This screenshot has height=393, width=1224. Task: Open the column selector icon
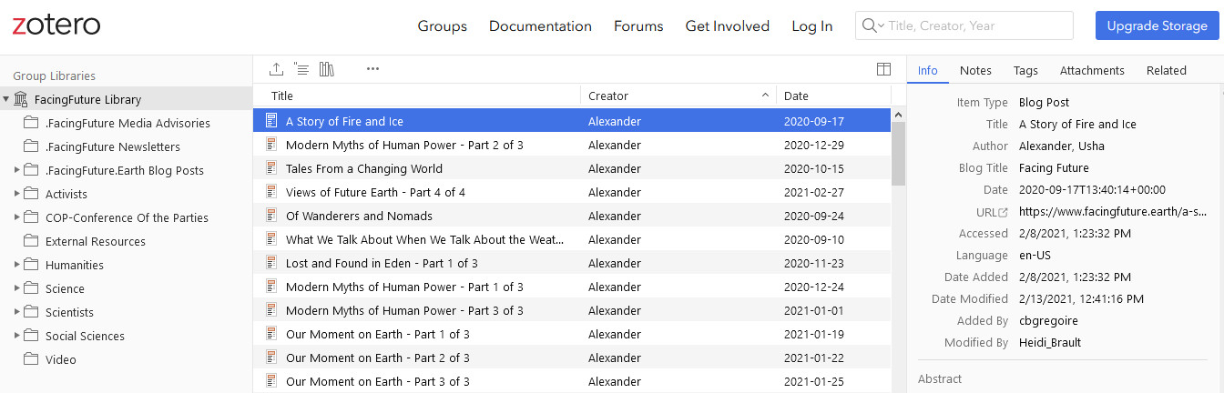click(x=883, y=69)
